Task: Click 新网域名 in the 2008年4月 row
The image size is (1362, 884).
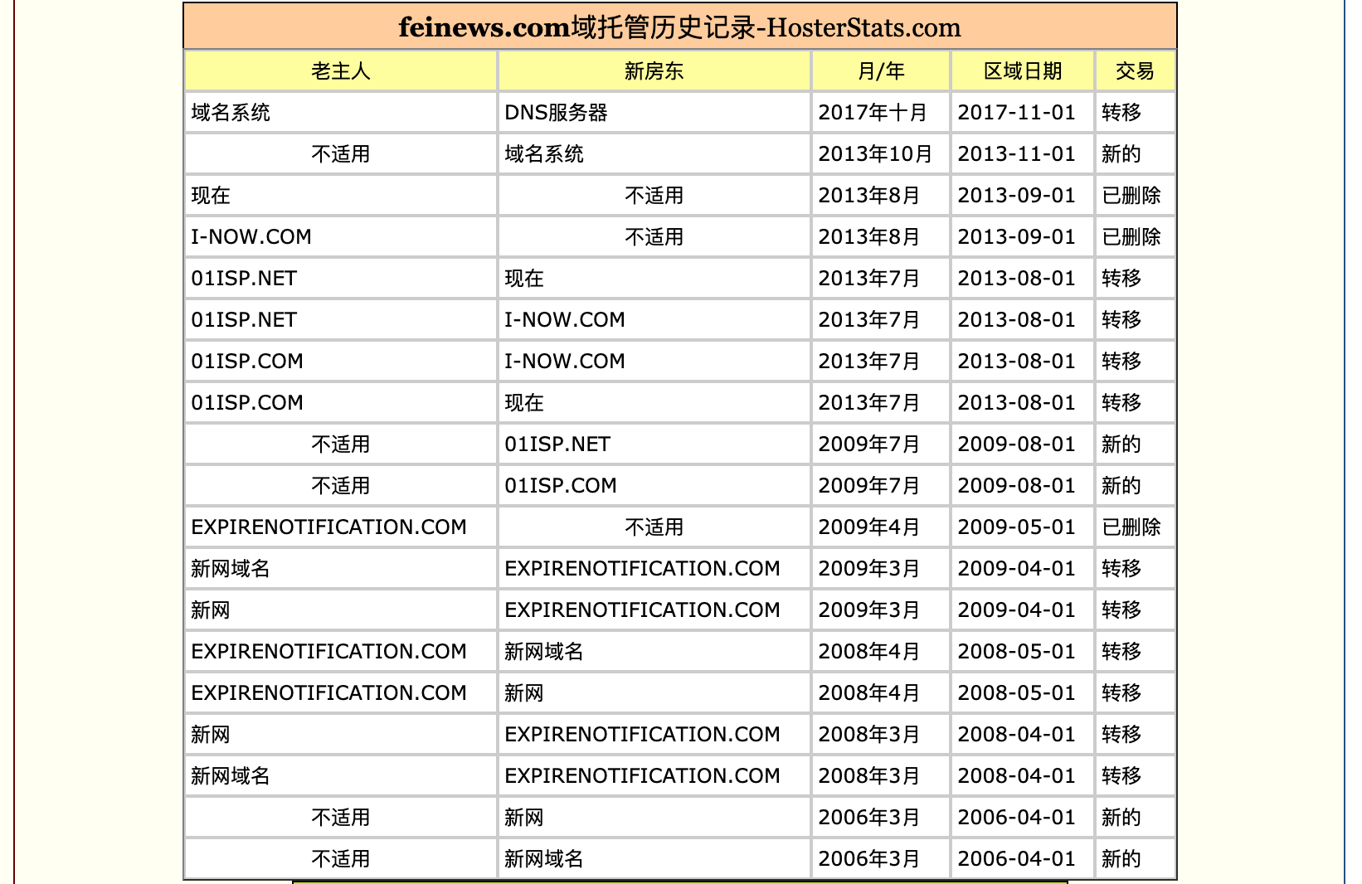Action: 544,652
